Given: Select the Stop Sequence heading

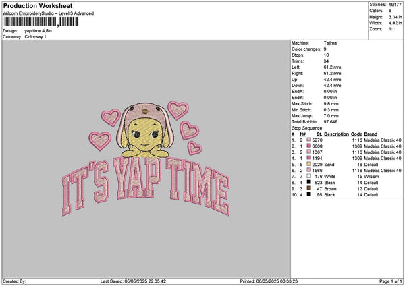Looking at the screenshot, I should [309, 127].
